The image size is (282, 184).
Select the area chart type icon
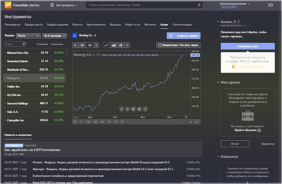point(113,45)
